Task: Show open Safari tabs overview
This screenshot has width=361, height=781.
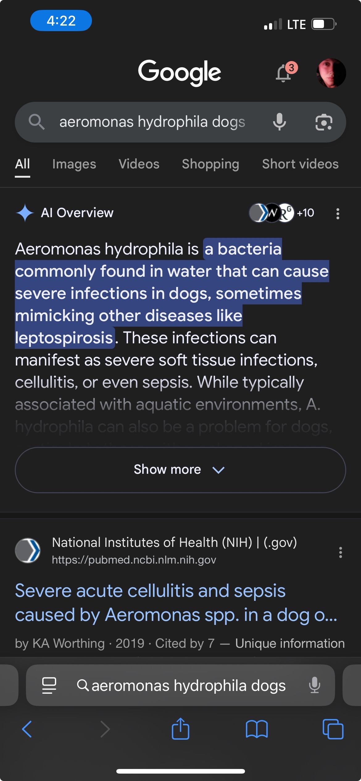Action: (x=333, y=729)
